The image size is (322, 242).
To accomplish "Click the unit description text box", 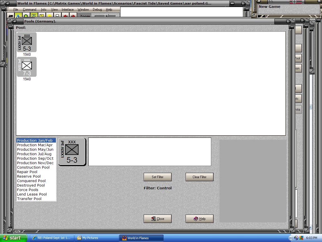I will (150, 152).
